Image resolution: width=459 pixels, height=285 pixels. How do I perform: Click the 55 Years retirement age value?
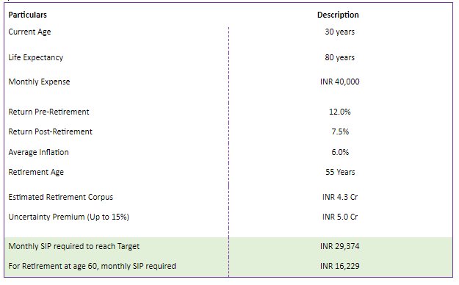[340, 172]
